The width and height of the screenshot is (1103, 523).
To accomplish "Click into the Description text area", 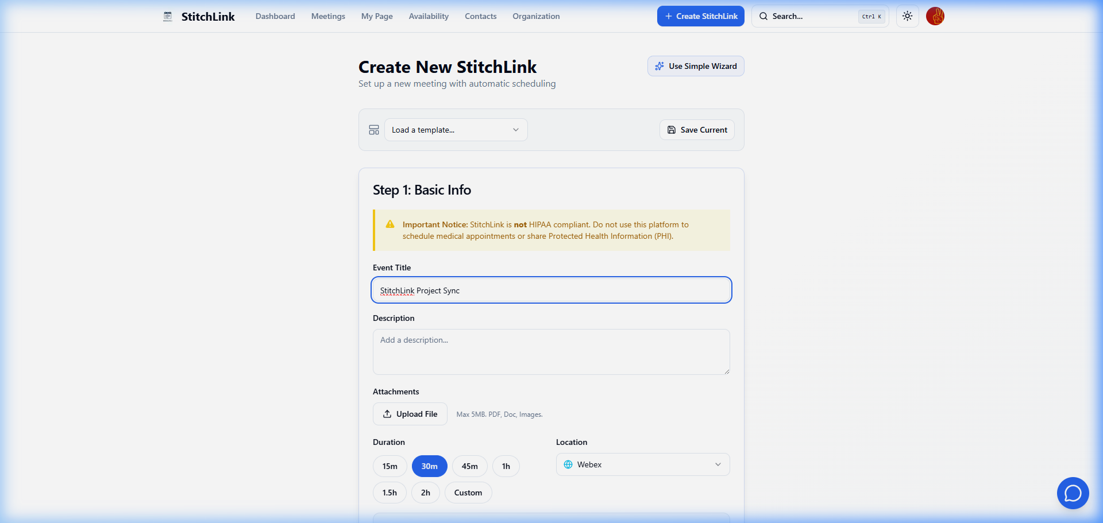I will (551, 352).
